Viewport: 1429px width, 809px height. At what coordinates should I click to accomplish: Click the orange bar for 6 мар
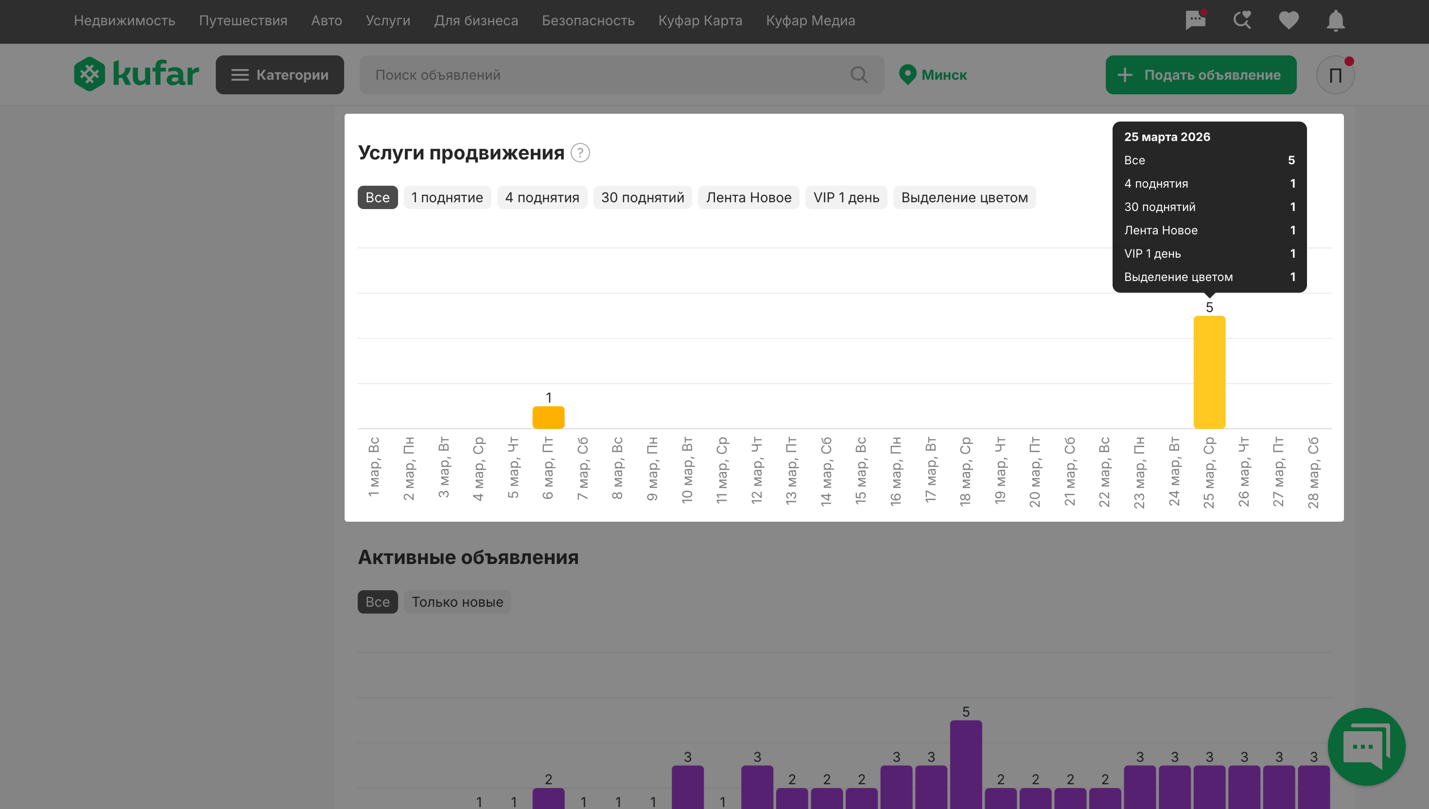tap(548, 417)
